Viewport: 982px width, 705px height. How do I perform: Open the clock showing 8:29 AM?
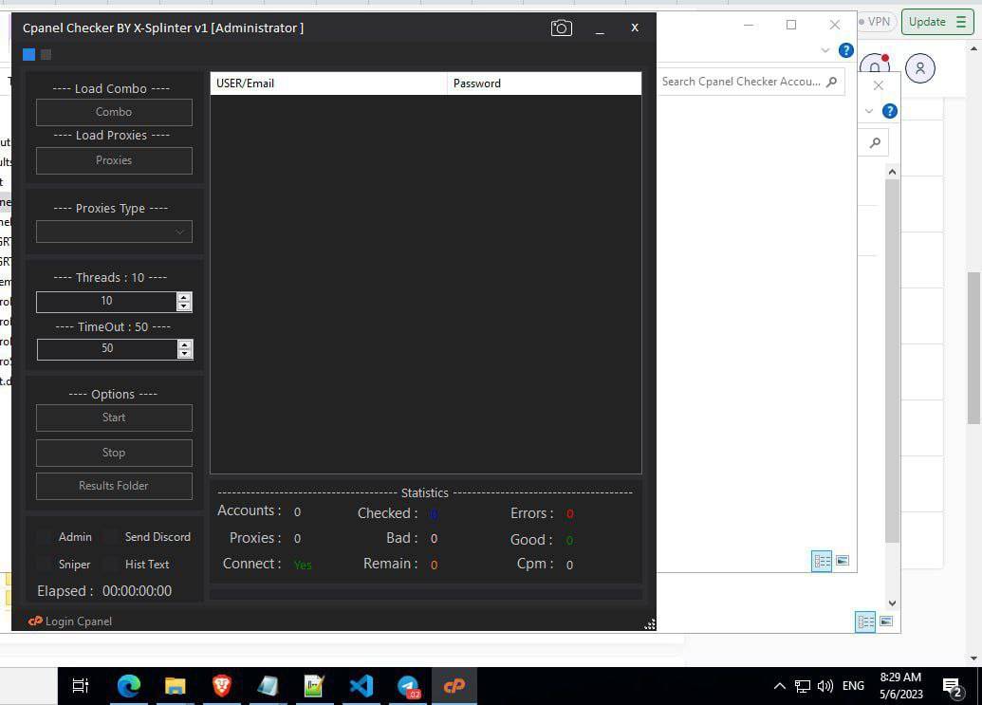900,686
